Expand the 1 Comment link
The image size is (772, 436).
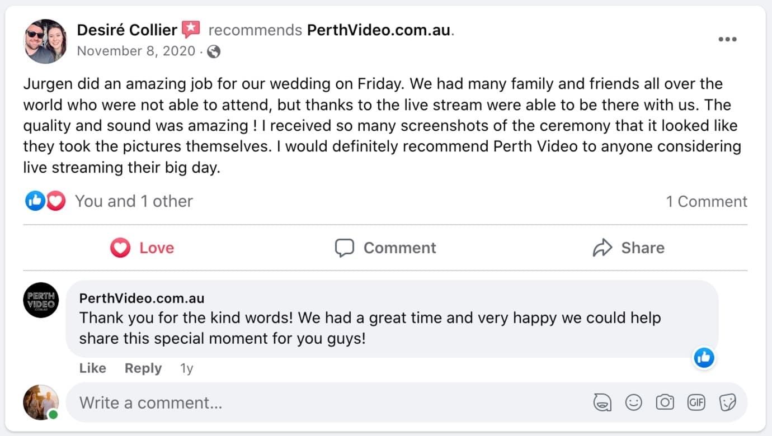[x=707, y=202]
